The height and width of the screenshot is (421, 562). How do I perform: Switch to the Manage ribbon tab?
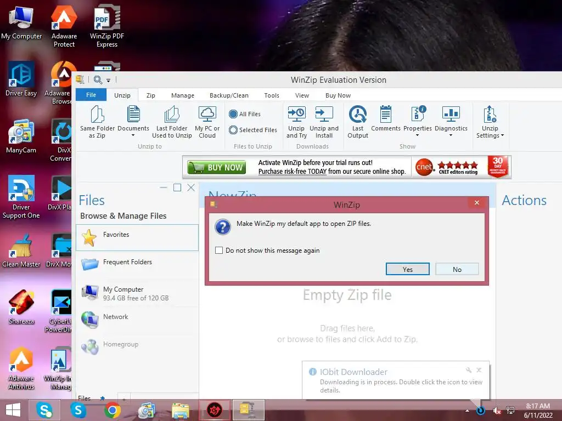(182, 95)
